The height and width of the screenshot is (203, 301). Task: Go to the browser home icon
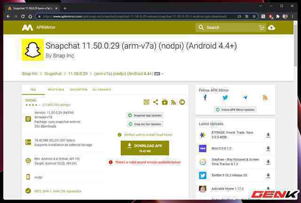pyautogui.click(x=30, y=16)
